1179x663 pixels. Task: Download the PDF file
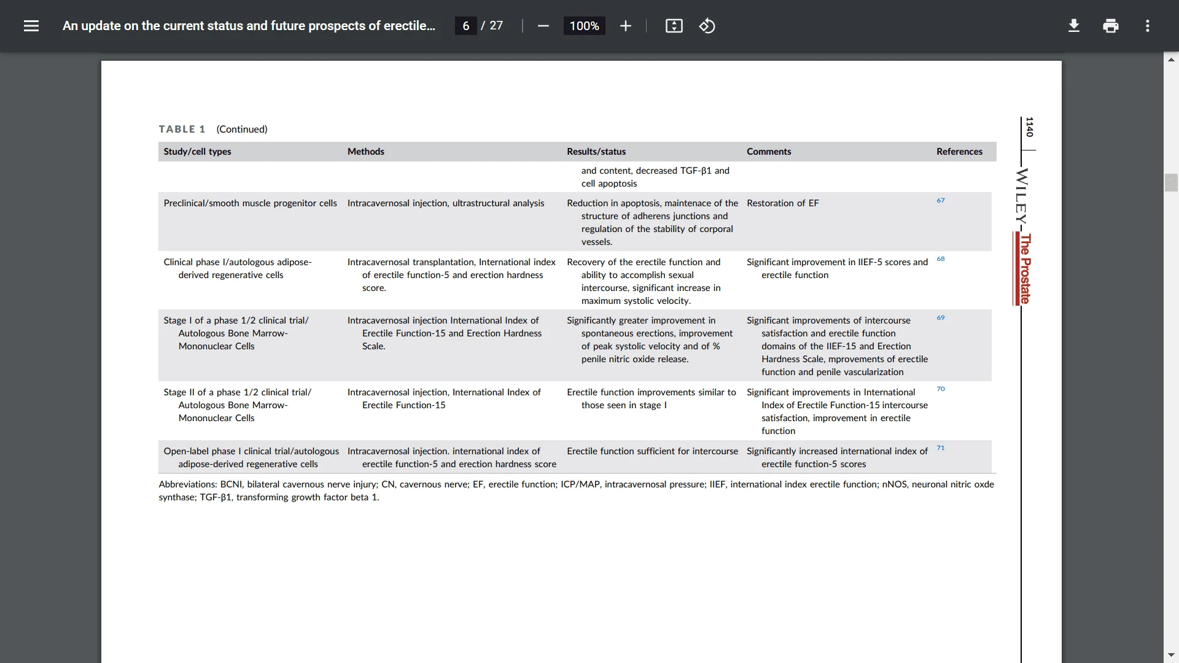click(1073, 26)
